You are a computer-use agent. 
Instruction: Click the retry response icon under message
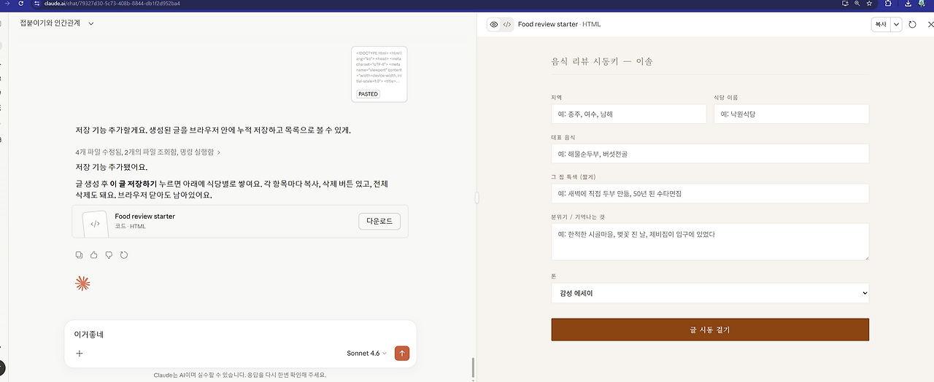tap(124, 255)
